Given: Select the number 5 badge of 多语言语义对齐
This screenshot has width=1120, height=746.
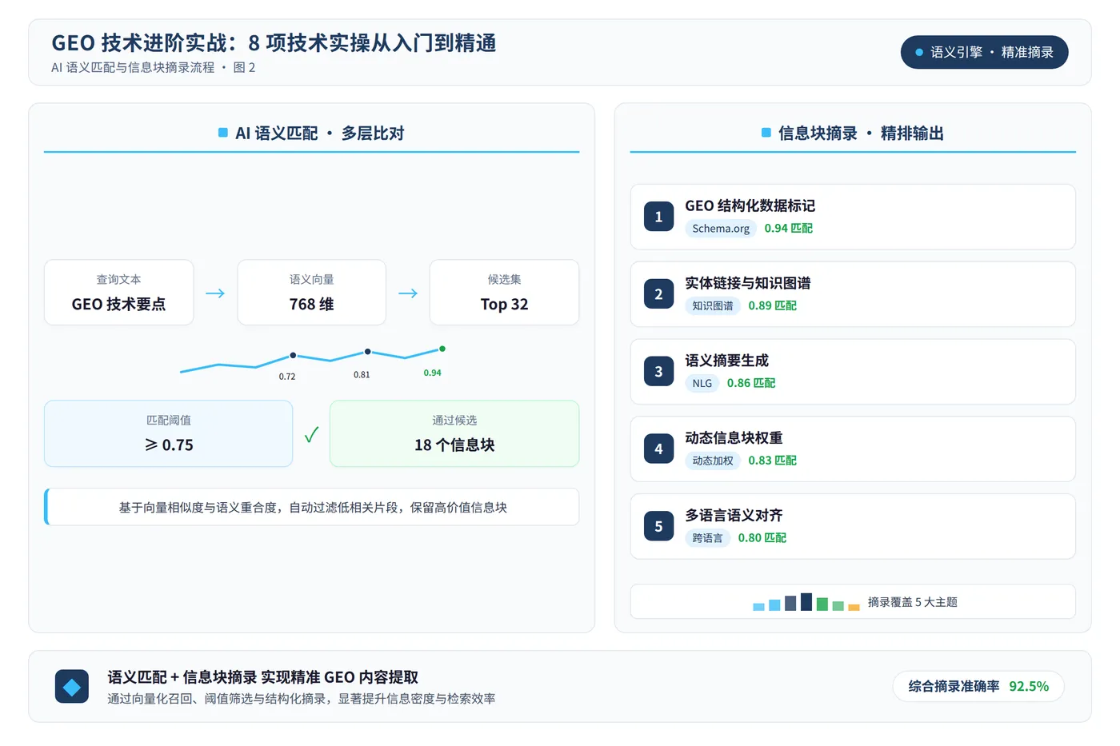Looking at the screenshot, I should click(658, 526).
